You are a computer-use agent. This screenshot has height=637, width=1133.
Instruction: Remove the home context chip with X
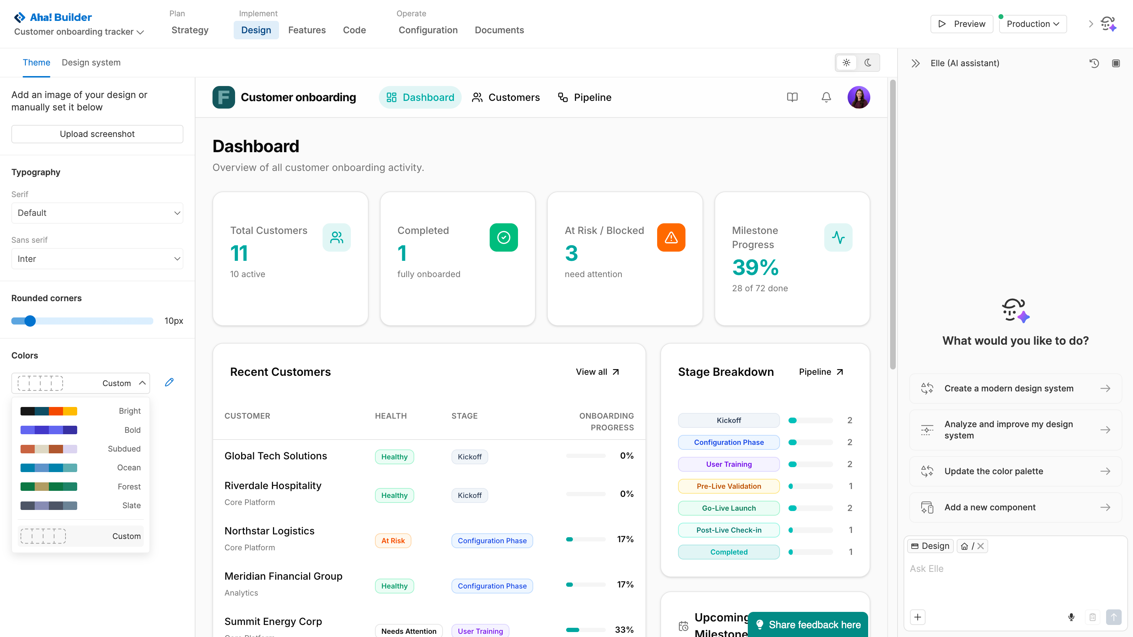click(x=980, y=546)
